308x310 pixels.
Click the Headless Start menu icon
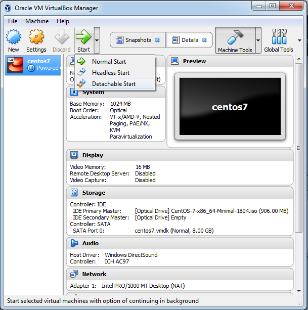pyautogui.click(x=81, y=72)
